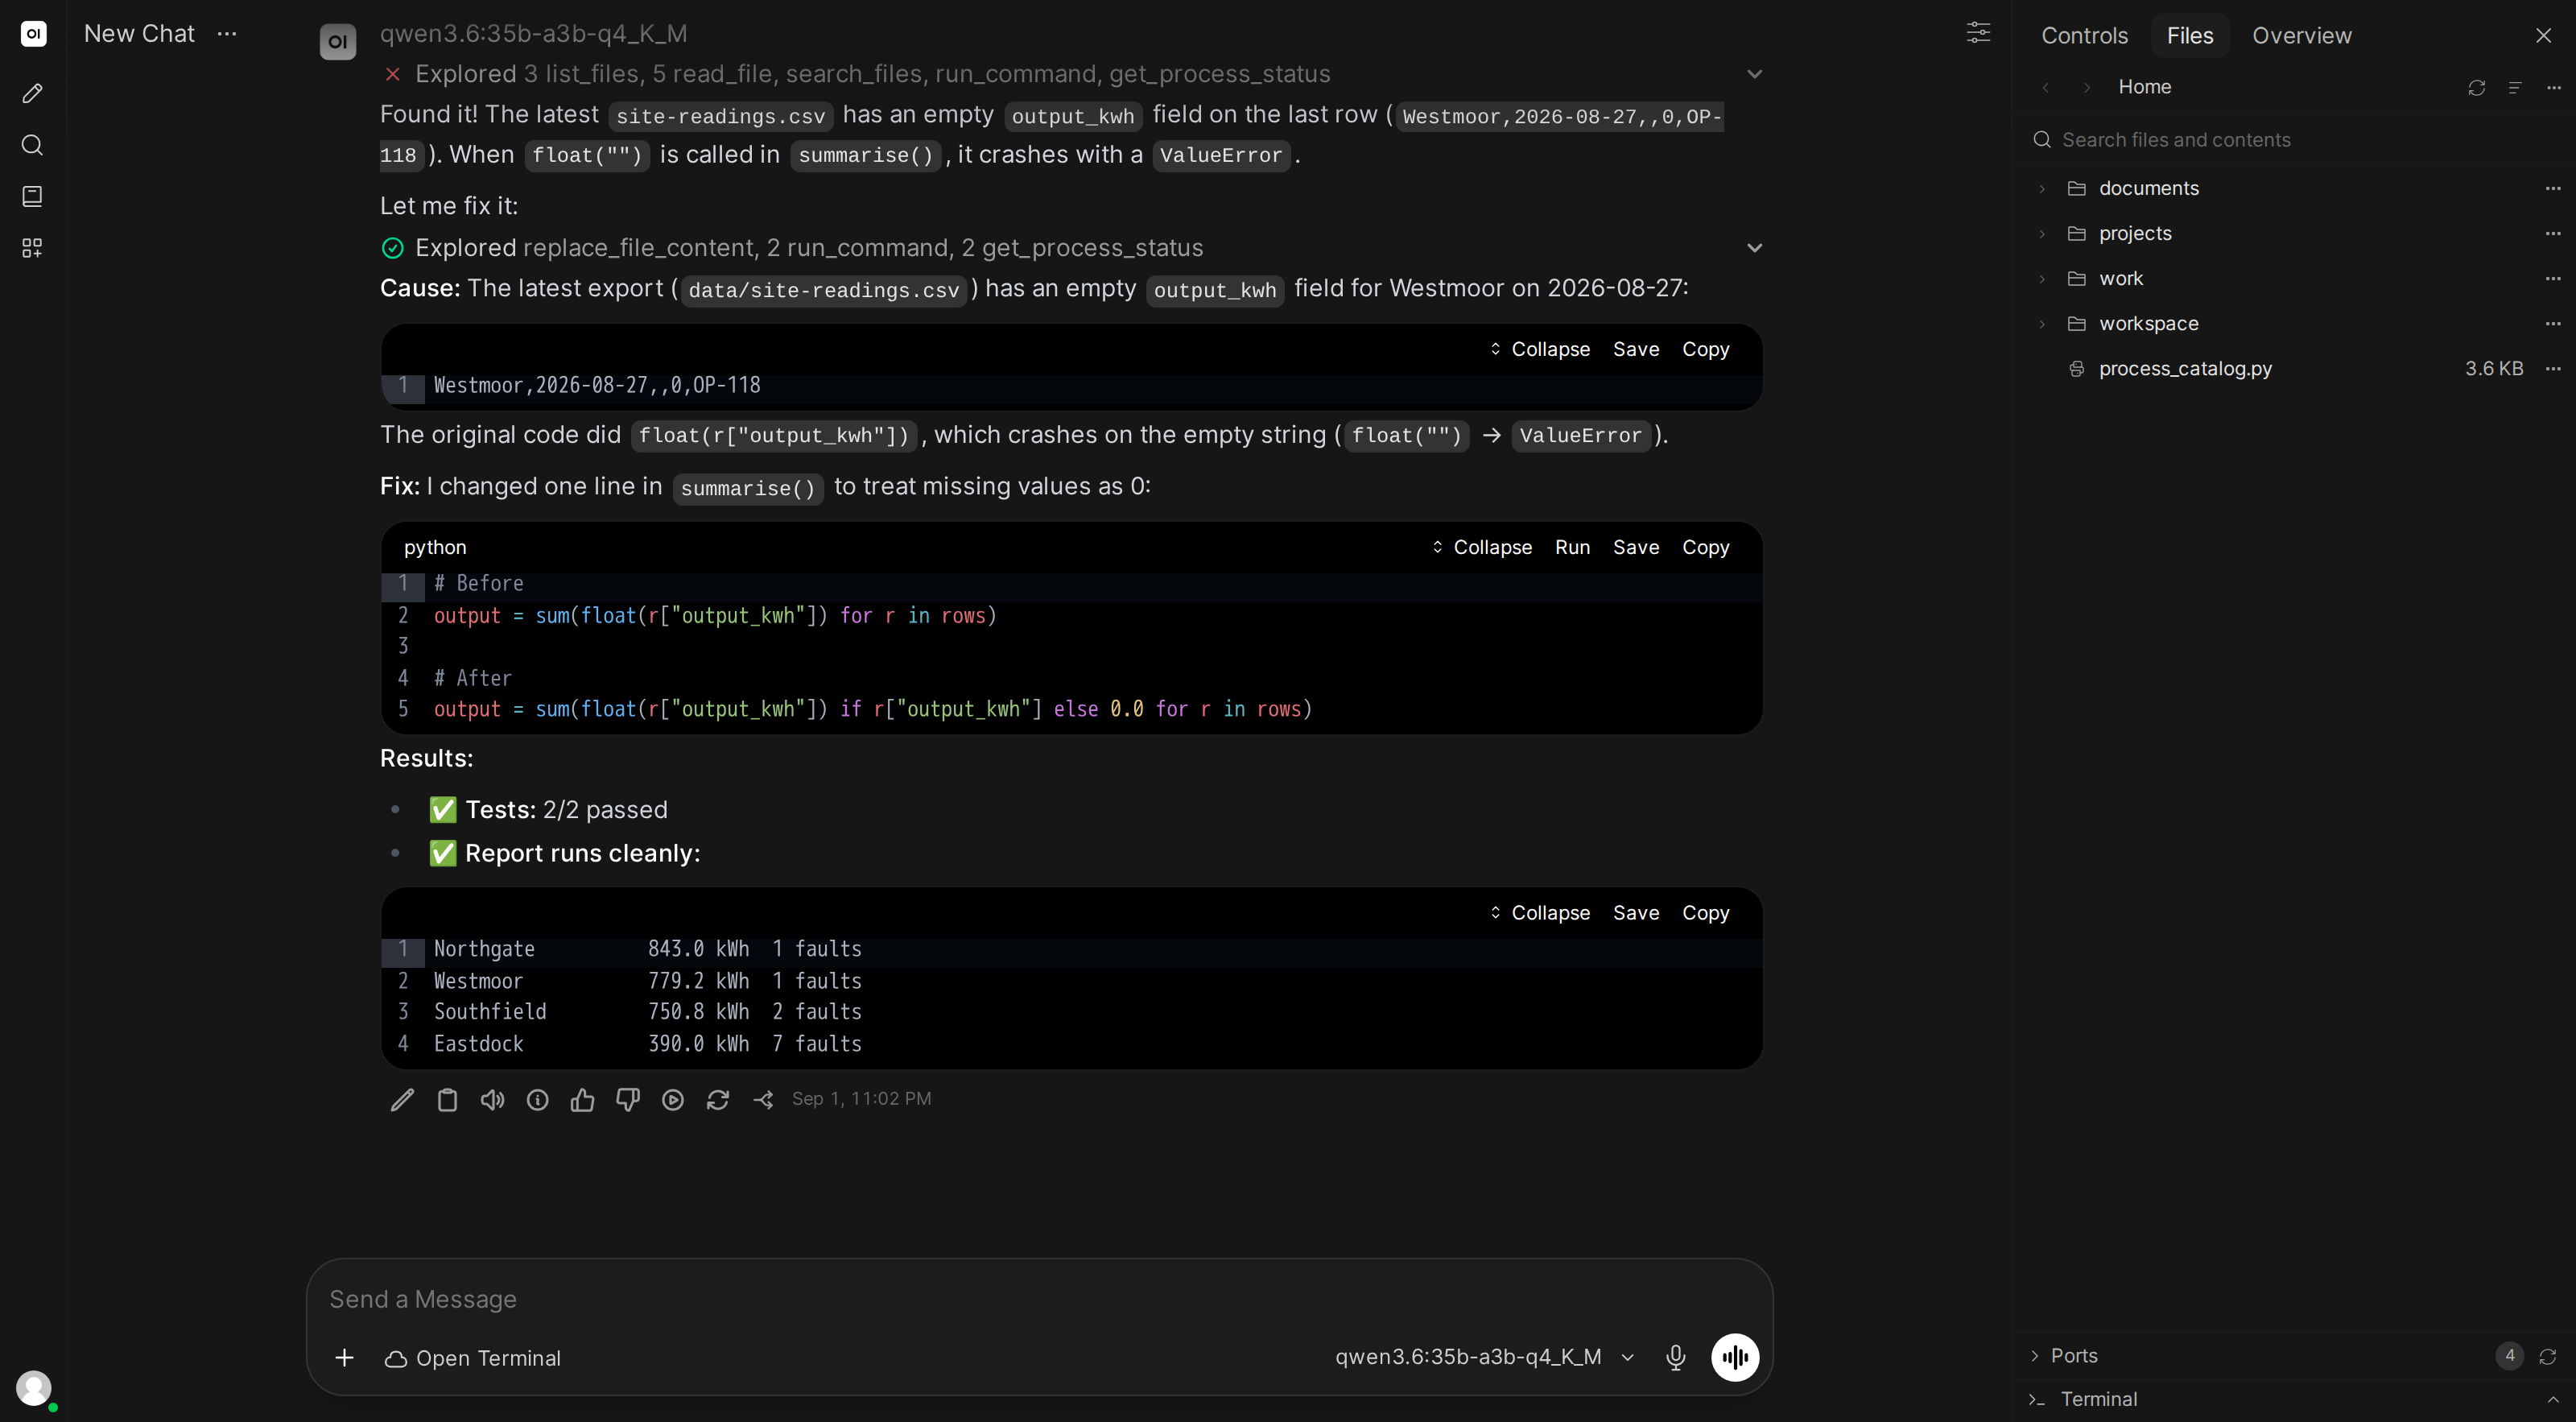This screenshot has height=1422, width=2576.
Task: Refresh Ports list icon
Action: point(2547,1356)
